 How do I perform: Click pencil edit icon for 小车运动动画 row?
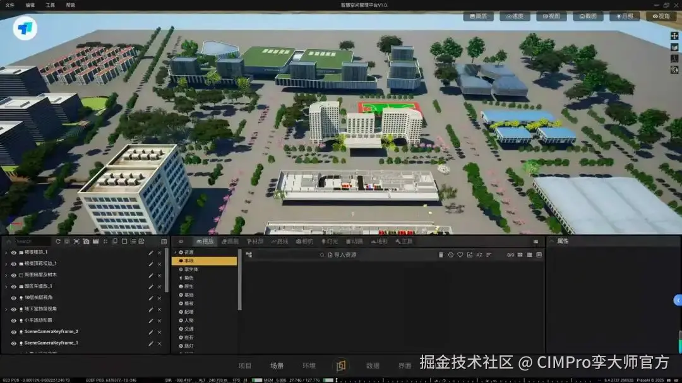point(150,321)
